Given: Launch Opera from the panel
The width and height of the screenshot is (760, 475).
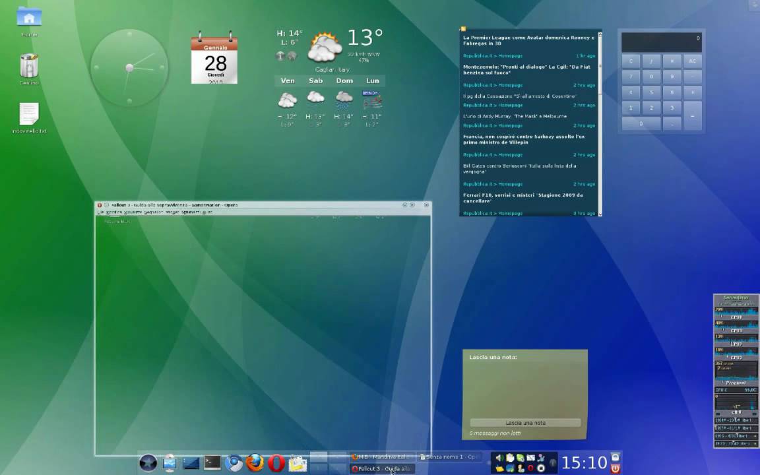Looking at the screenshot, I should pyautogui.click(x=276, y=463).
